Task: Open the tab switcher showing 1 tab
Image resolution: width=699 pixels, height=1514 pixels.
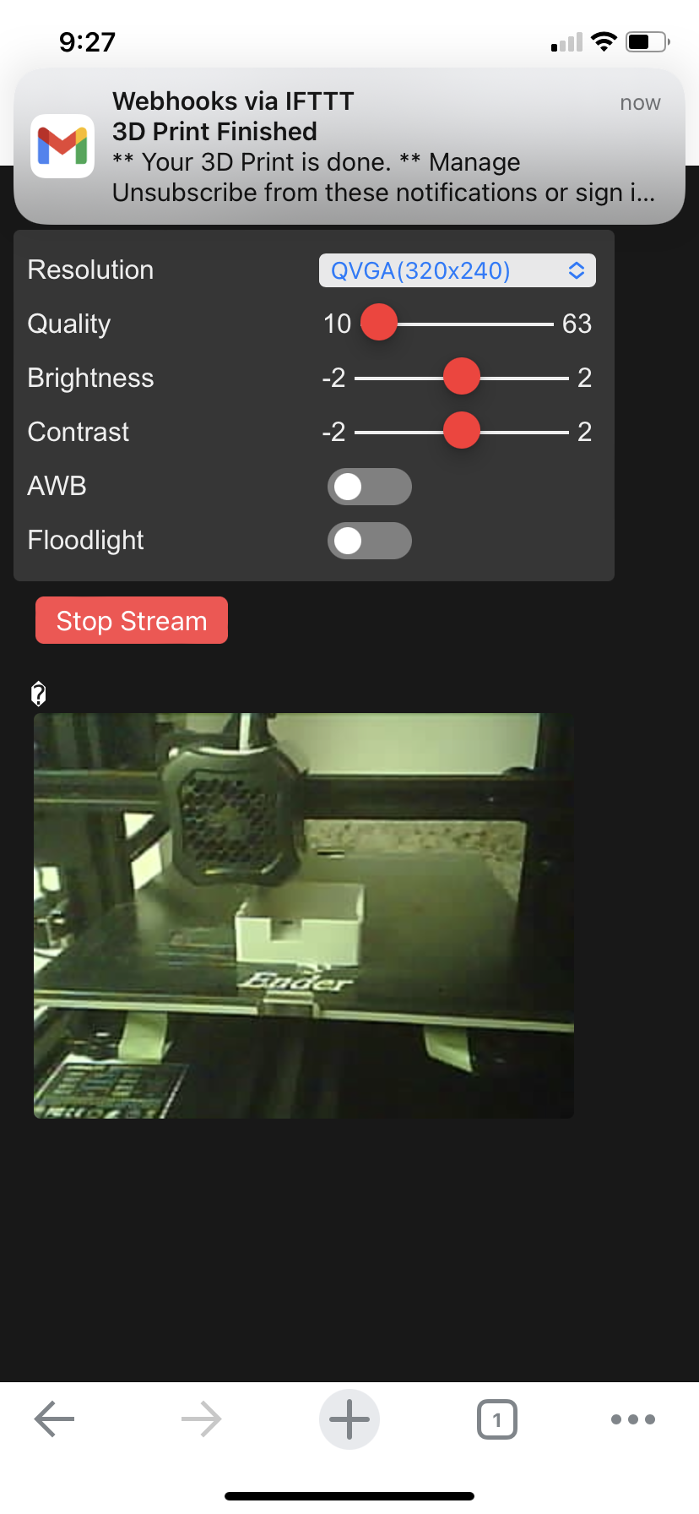Action: 497,1419
